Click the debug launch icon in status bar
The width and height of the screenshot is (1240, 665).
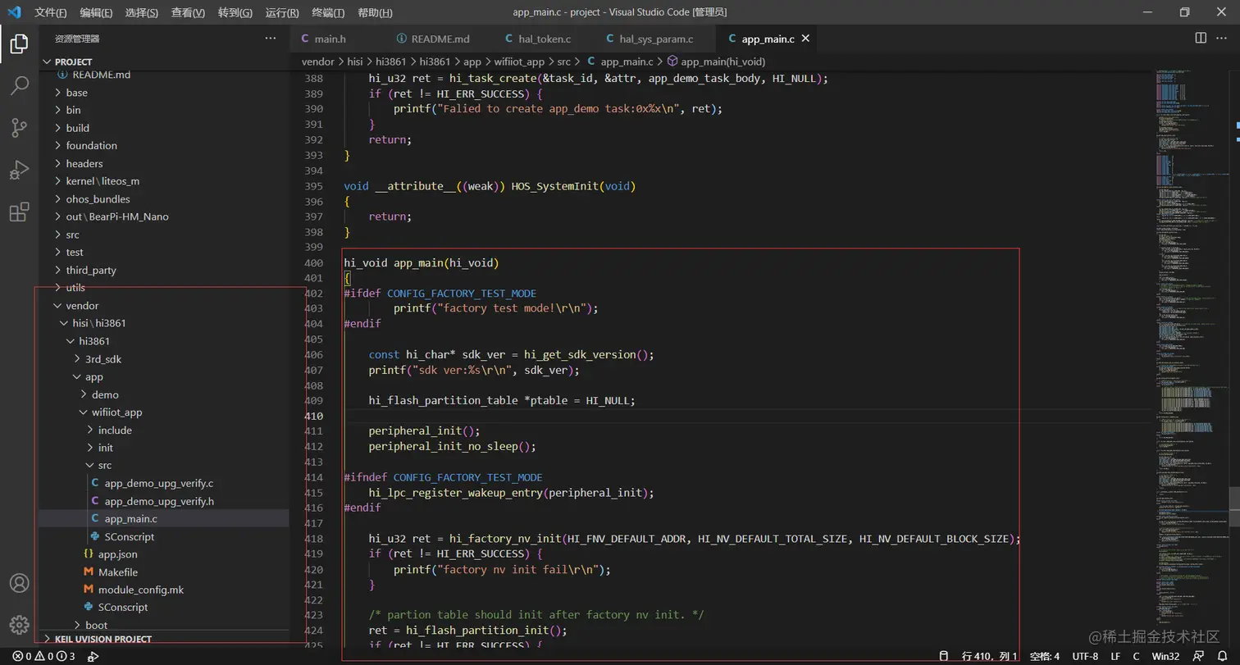(x=93, y=656)
